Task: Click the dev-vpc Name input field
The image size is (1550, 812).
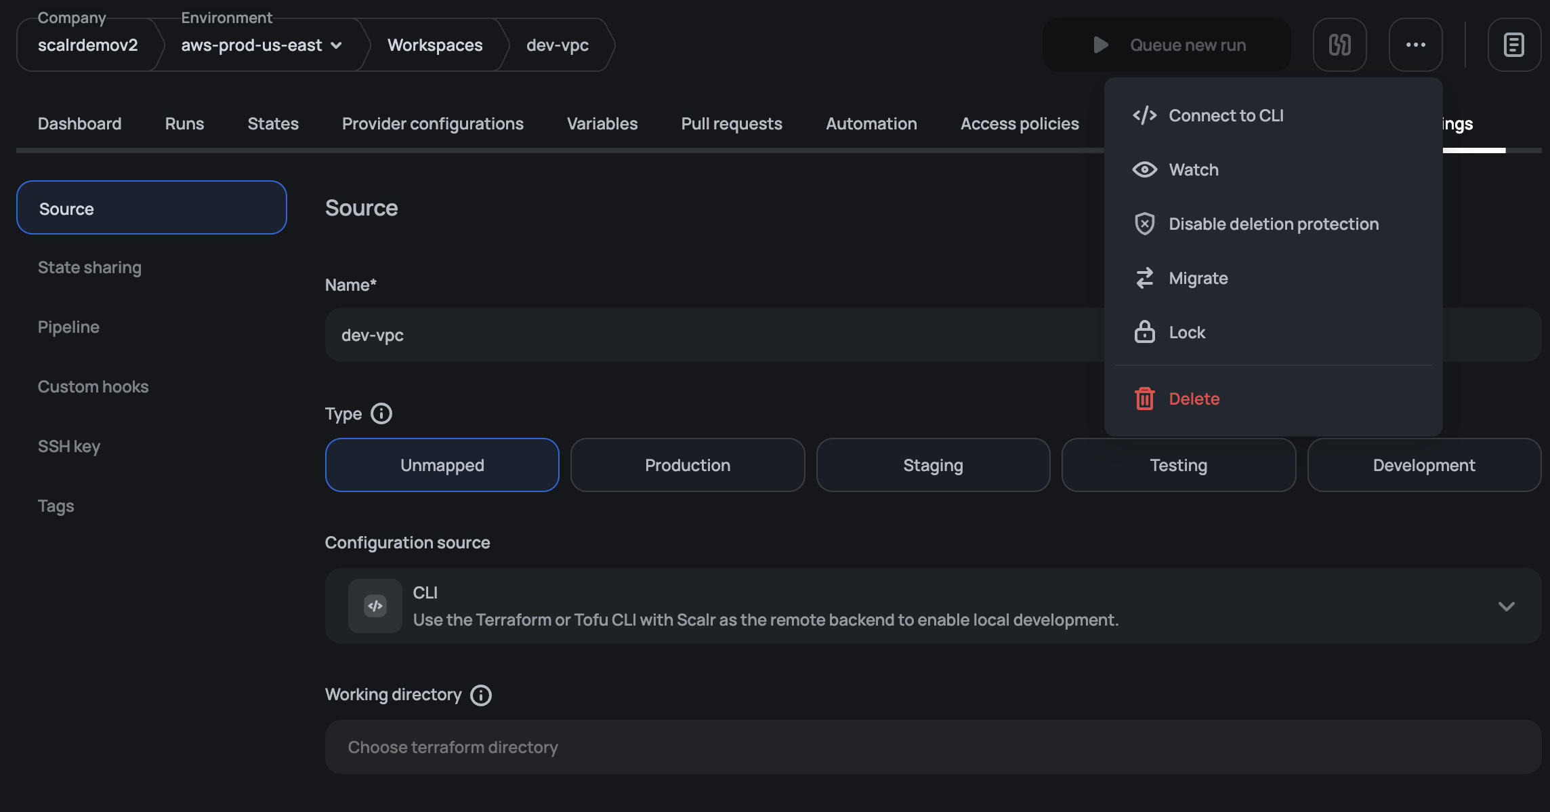Action: 711,335
